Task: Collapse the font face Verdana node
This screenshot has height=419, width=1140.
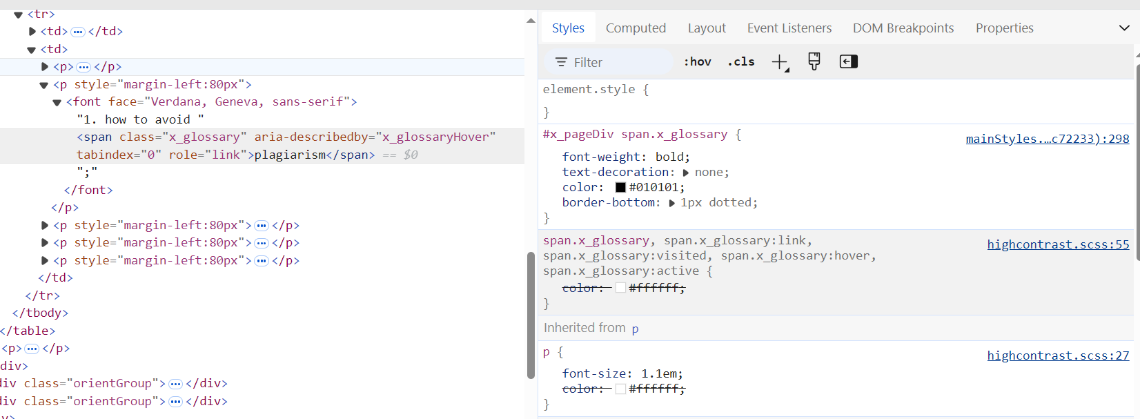Action: pos(57,102)
